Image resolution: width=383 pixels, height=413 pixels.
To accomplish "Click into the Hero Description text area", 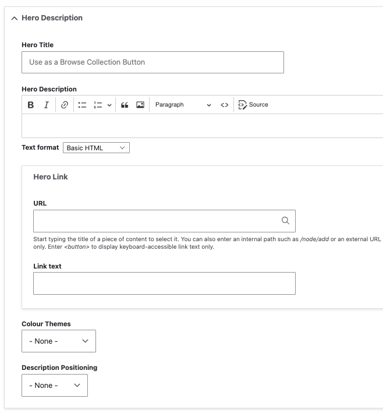I will click(203, 126).
